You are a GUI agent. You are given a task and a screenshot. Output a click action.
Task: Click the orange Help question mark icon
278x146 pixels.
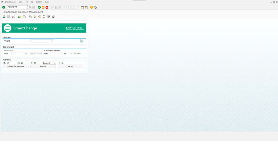(91, 7)
